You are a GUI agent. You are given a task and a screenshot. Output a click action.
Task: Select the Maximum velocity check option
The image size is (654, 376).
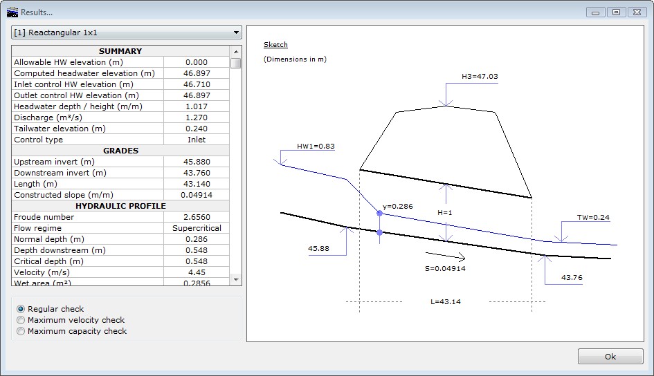21,320
